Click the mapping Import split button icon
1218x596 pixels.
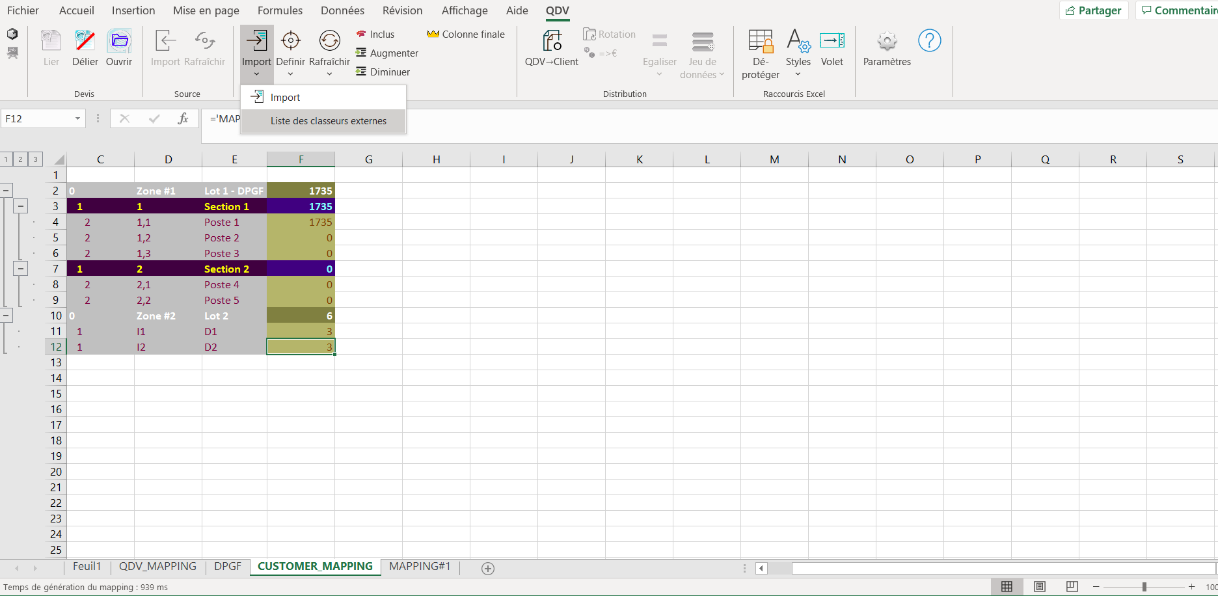point(256,41)
